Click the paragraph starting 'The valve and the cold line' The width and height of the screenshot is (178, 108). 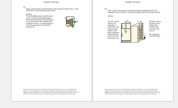pos(113,30)
